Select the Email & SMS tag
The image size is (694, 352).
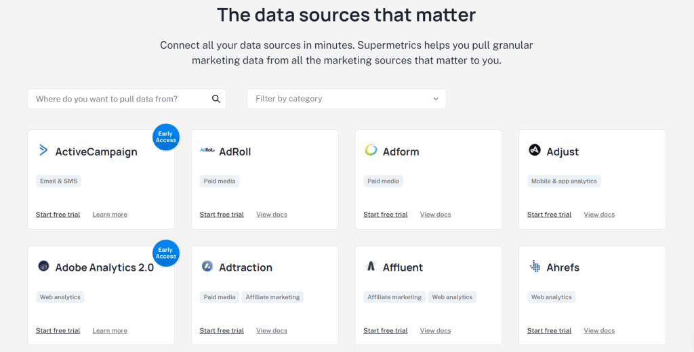[59, 181]
